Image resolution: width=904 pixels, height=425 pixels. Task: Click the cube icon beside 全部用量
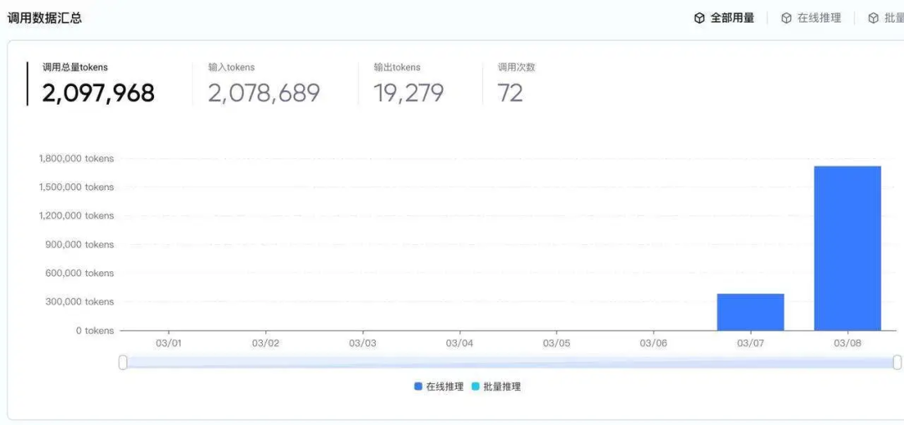[699, 18]
